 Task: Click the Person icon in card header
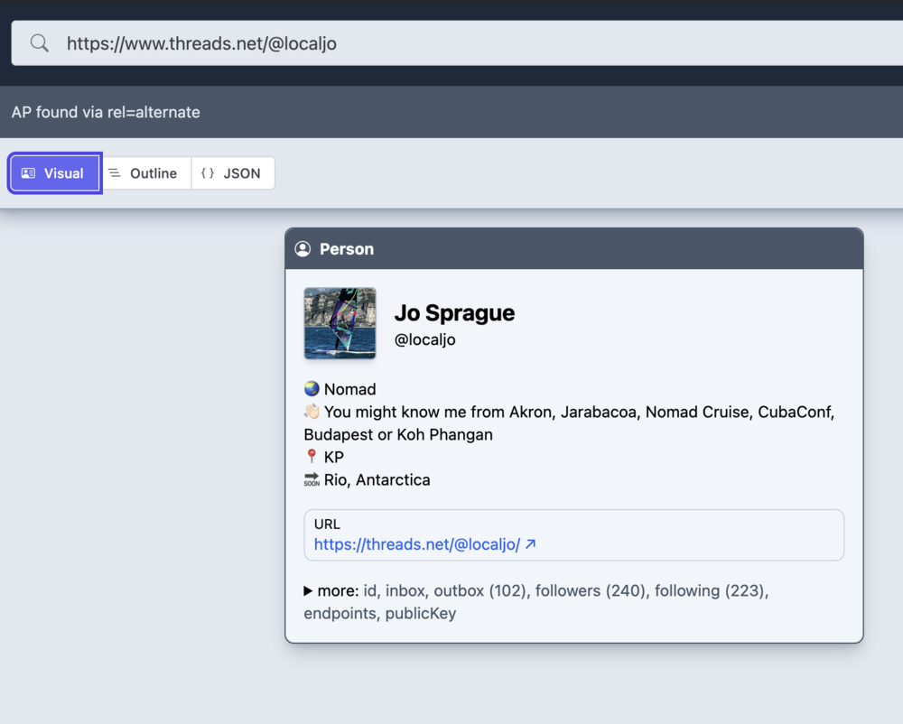point(303,249)
